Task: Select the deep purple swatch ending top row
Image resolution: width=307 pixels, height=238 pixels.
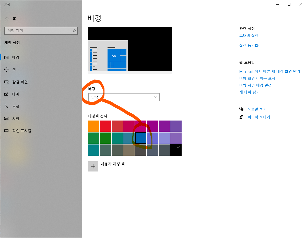Action: click(x=176, y=126)
